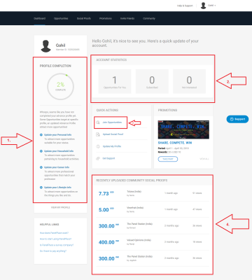Viewport: 252px width, 280px height.
Task: Open the Upload Social Proof quick action
Action: [x=113, y=134]
